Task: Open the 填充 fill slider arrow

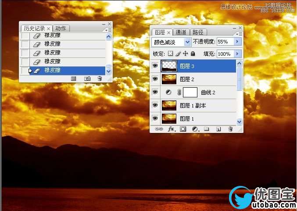Action: 237,54
